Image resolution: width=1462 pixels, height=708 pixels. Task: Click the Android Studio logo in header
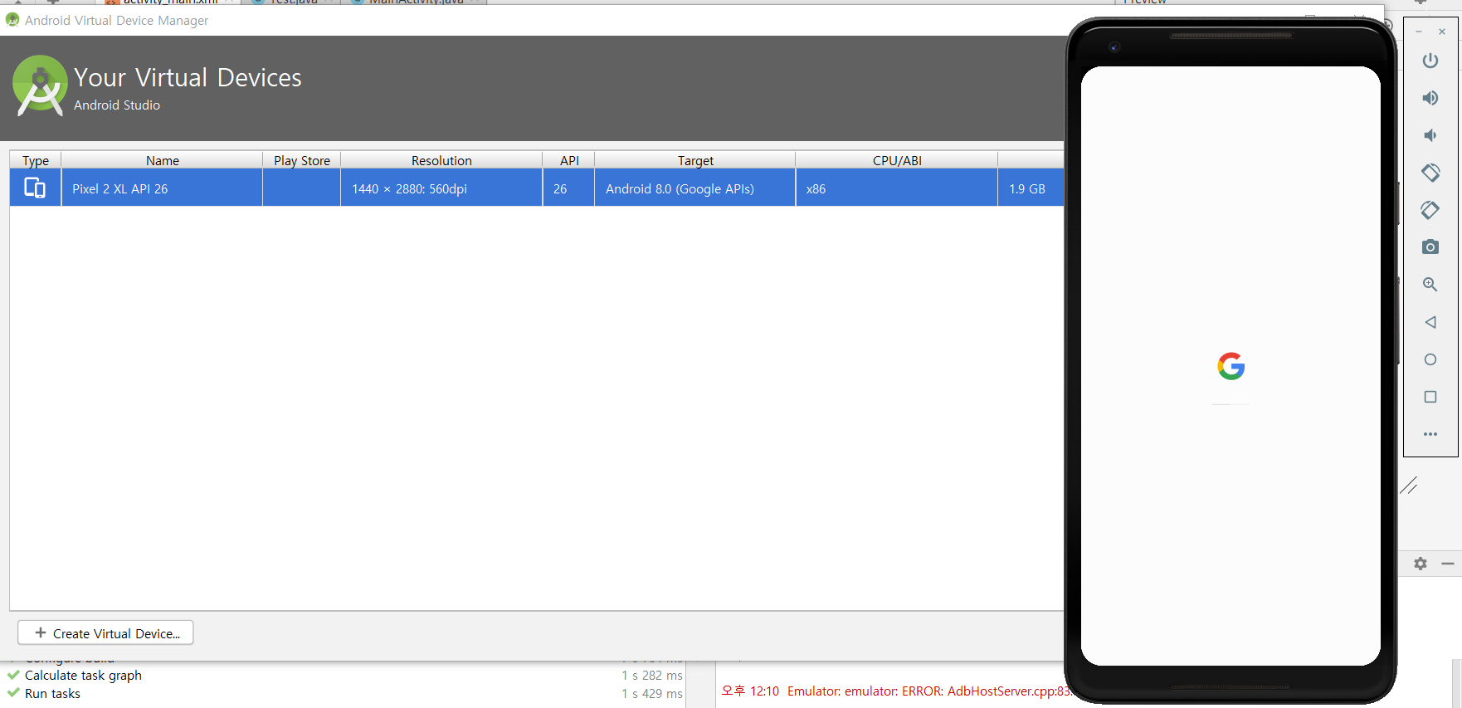pyautogui.click(x=40, y=85)
